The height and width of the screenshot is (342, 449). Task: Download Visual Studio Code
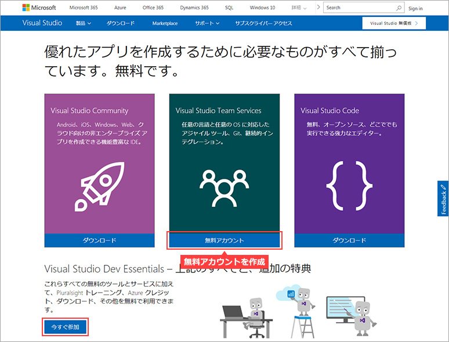(349, 240)
